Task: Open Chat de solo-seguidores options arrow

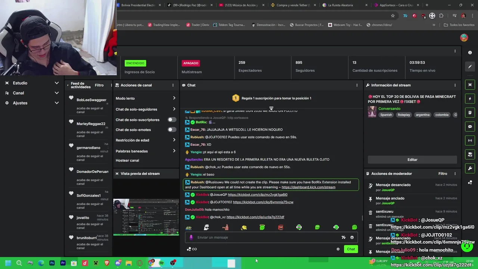Action: coord(174,109)
